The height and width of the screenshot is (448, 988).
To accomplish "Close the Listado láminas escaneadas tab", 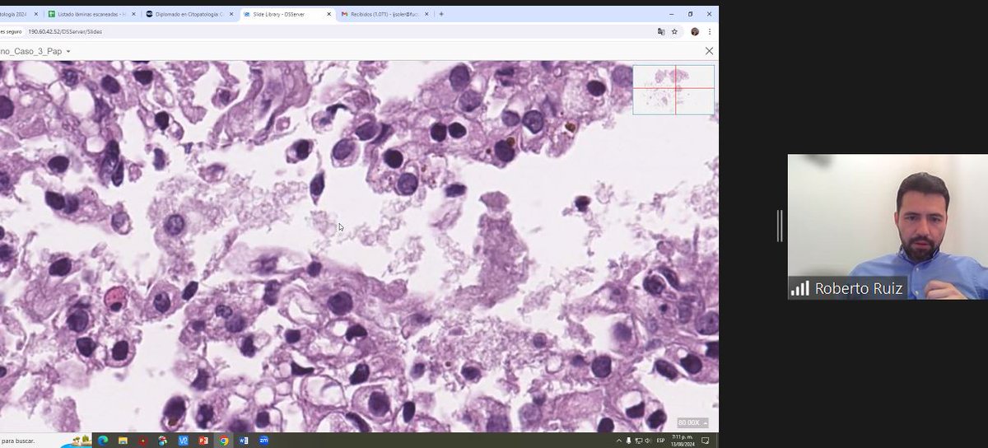I will click(x=133, y=14).
